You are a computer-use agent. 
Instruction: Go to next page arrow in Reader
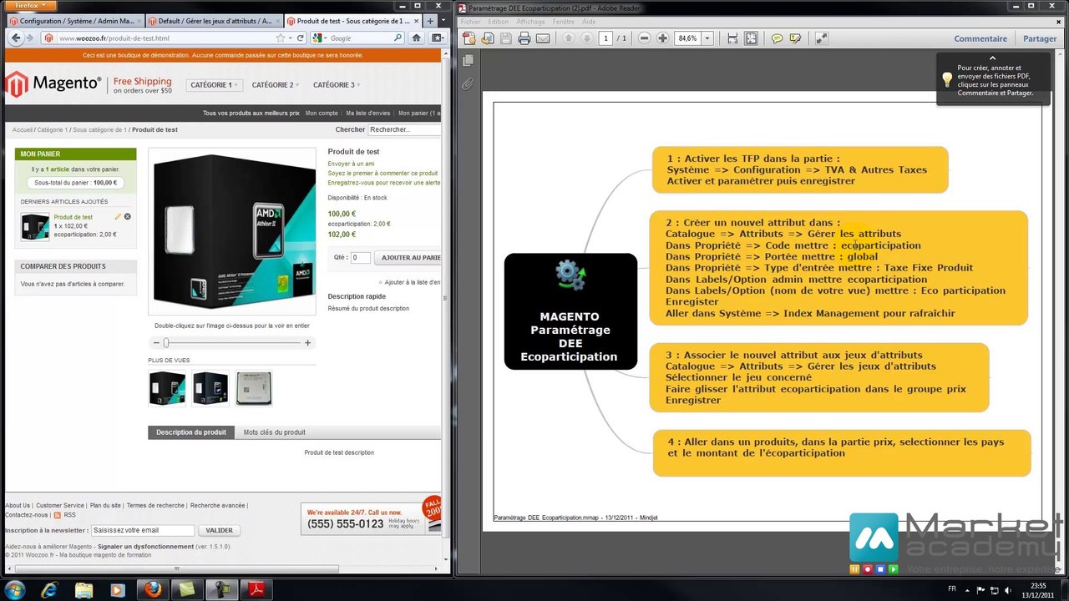point(586,38)
